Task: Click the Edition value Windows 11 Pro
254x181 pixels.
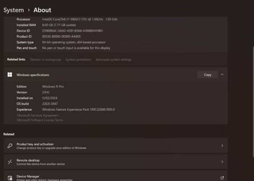Action: point(53,87)
